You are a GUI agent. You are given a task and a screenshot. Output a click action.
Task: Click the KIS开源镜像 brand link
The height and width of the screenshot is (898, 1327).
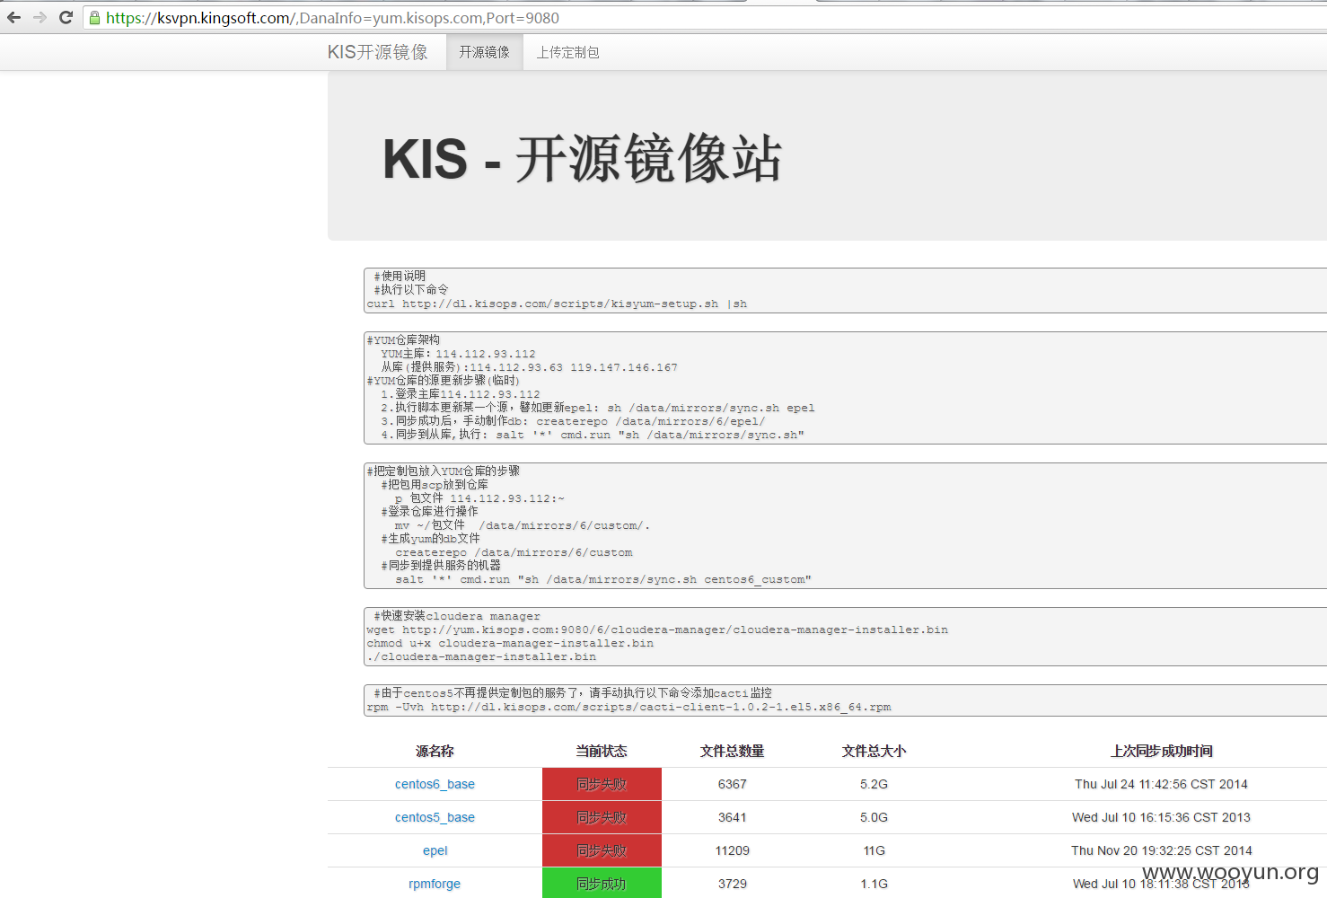click(377, 52)
